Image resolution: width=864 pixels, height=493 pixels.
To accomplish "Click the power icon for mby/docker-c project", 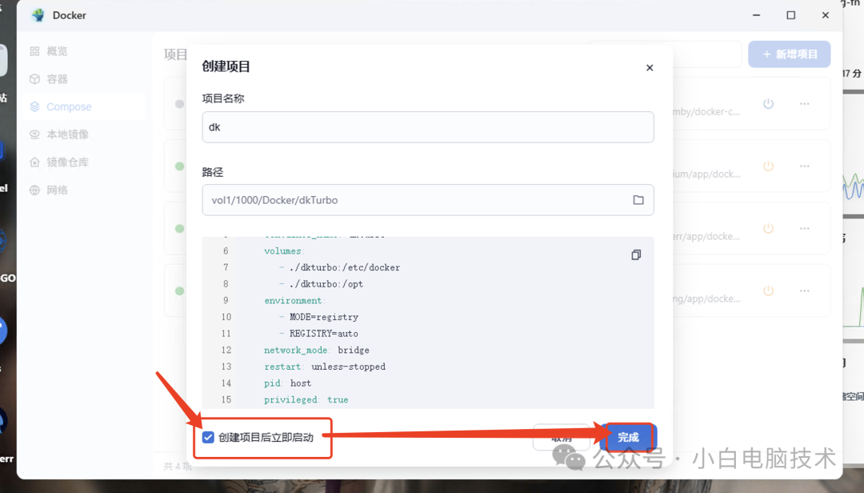I will [x=768, y=104].
